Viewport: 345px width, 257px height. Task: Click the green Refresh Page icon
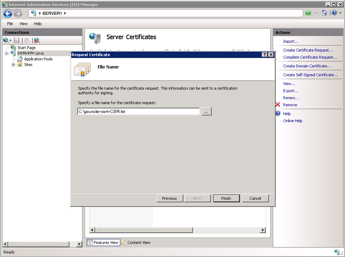click(x=308, y=13)
